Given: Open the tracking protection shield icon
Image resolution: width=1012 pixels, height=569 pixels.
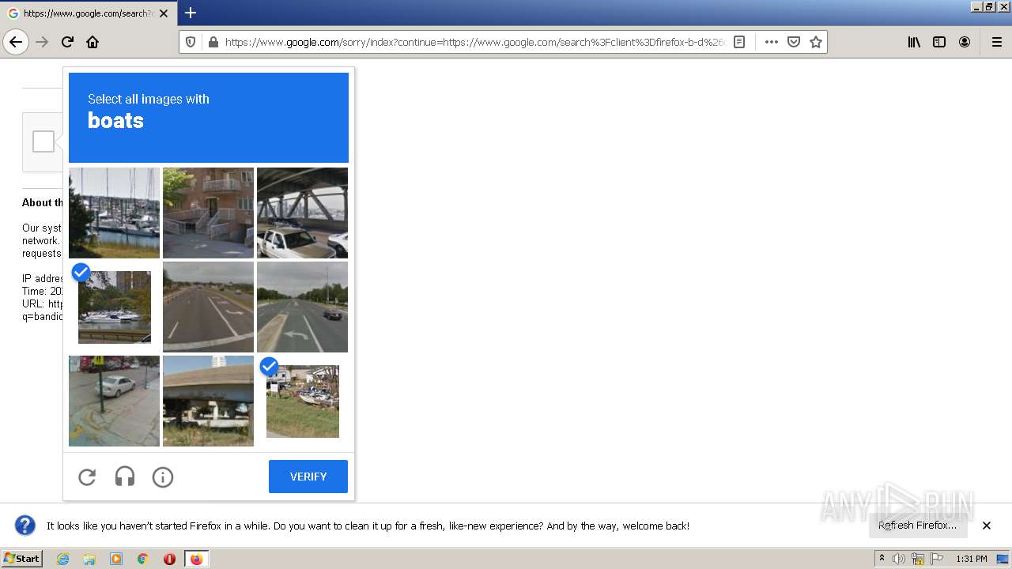Looking at the screenshot, I should (191, 42).
